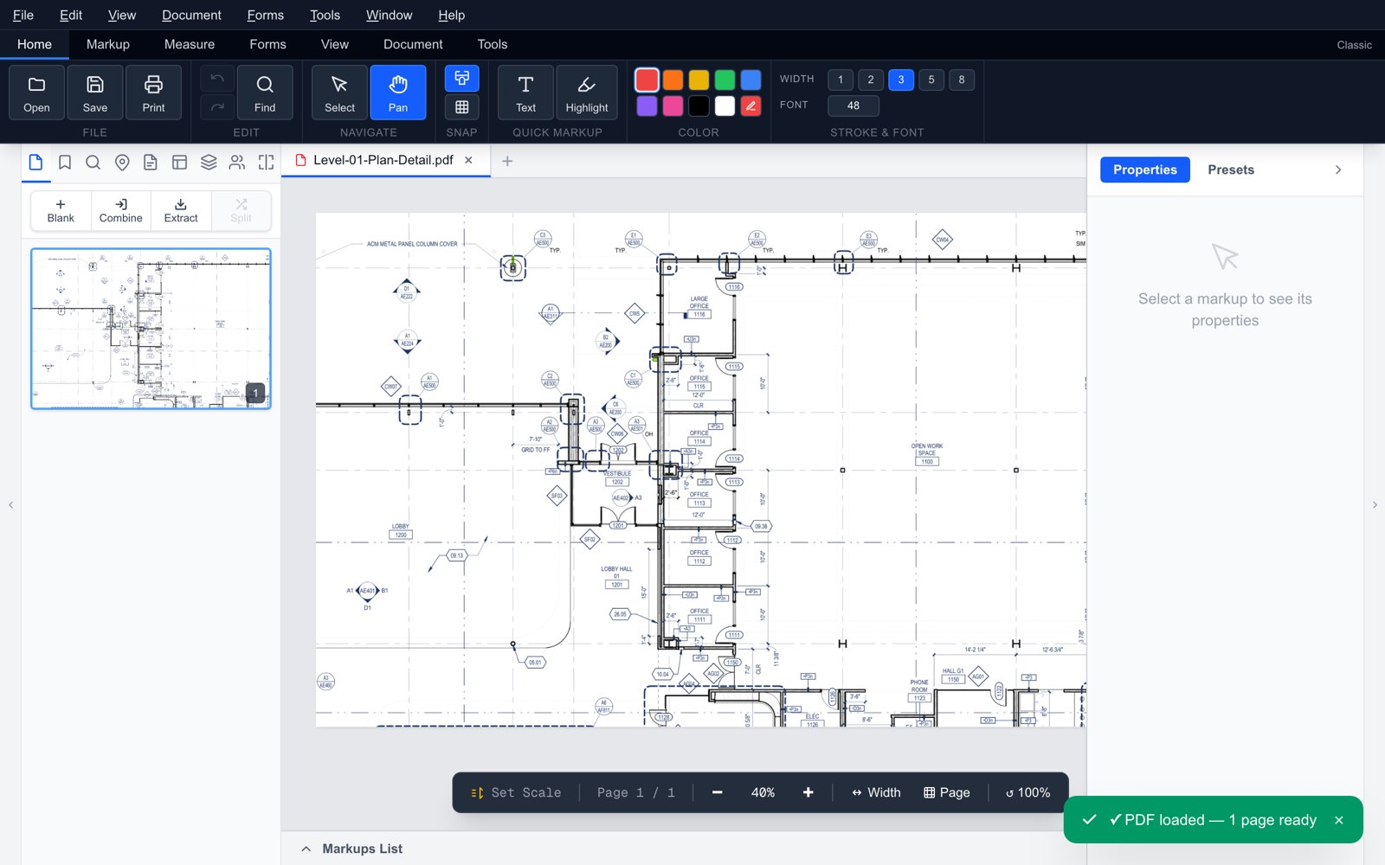Collapse right panel with chevron

1338,170
